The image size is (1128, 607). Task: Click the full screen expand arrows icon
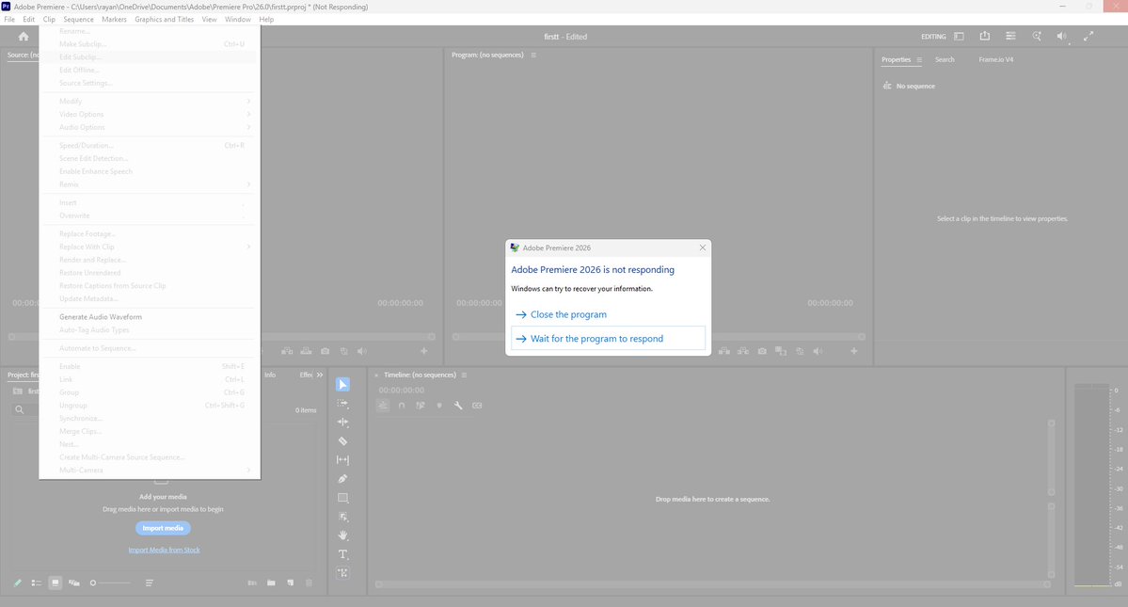[x=1088, y=36]
